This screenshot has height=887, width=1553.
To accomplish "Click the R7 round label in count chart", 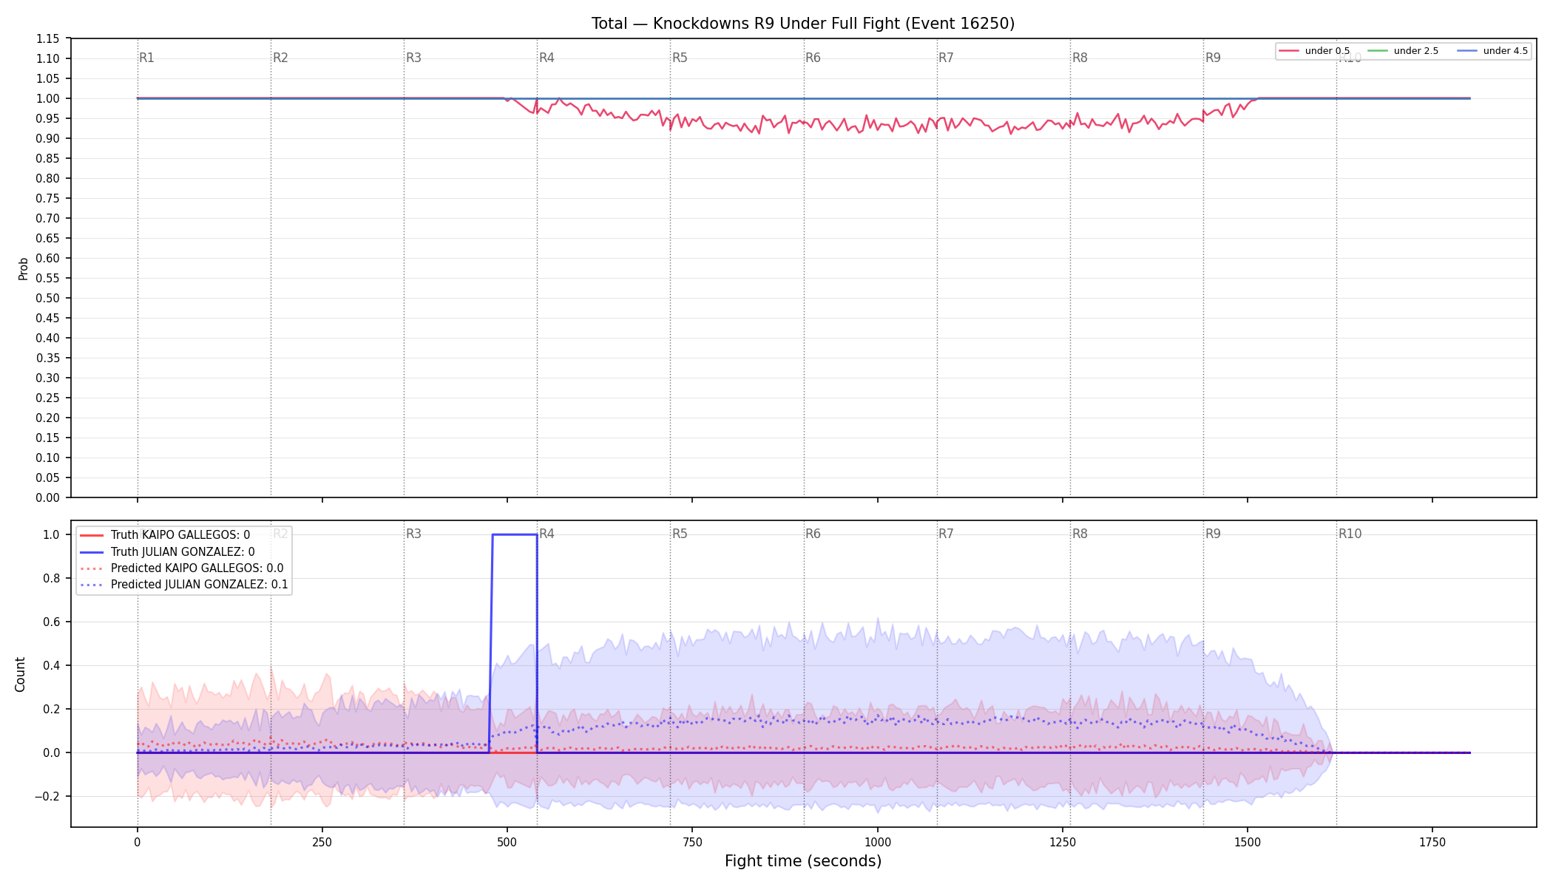I will click(x=946, y=534).
